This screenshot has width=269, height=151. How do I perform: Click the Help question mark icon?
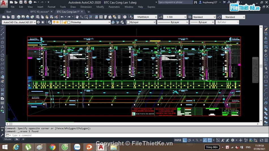pos(125,17)
